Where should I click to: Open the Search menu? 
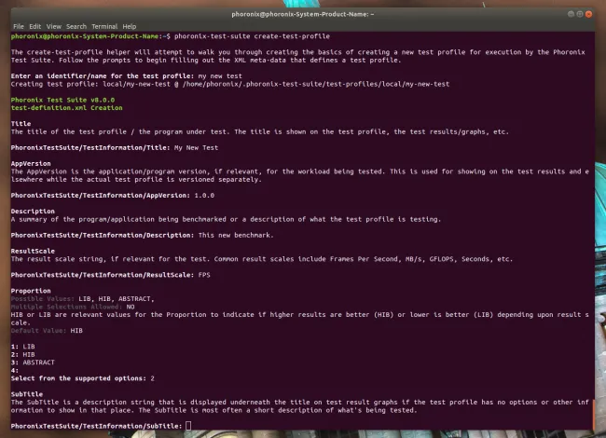76,26
